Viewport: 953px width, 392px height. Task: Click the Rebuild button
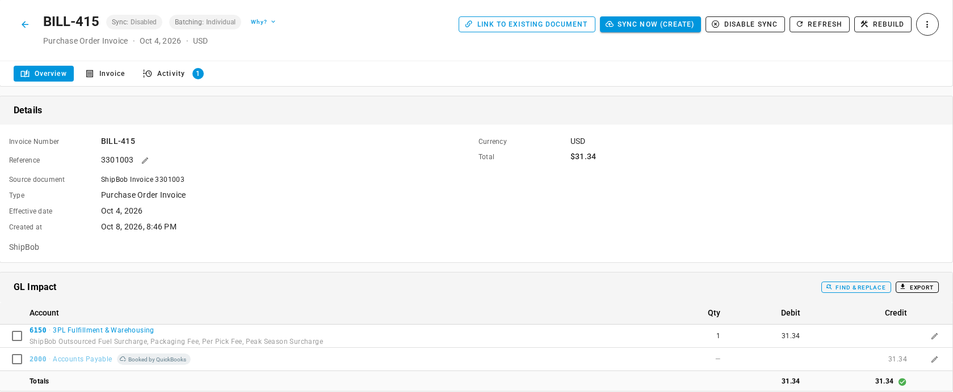pyautogui.click(x=883, y=24)
